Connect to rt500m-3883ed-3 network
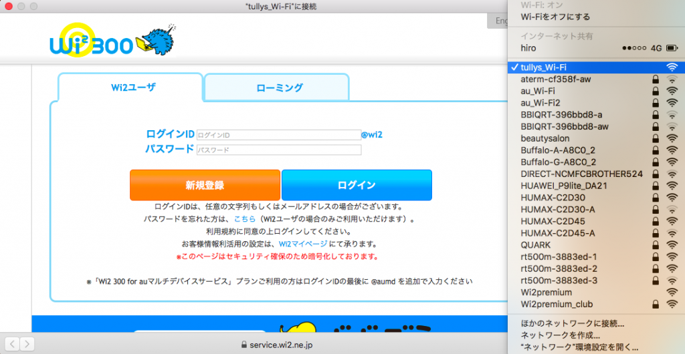The width and height of the screenshot is (685, 354). (x=597, y=280)
